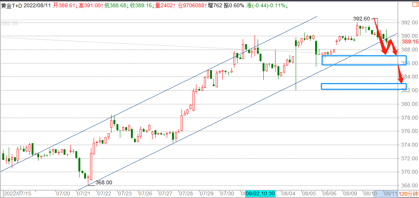The width and height of the screenshot is (419, 198).
Task: Click the 07/30 date on time axis
Action: click(226, 193)
